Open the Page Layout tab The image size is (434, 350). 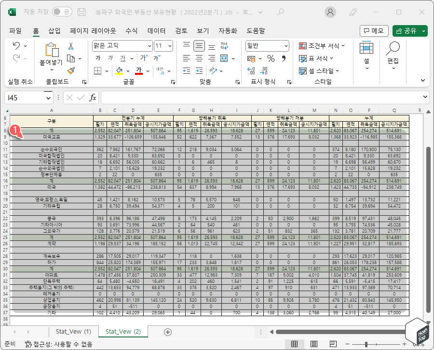93,31
